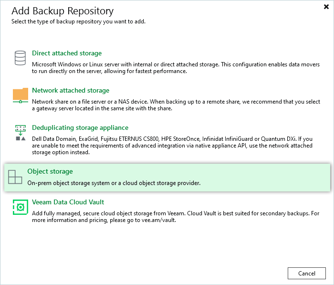Click the network share NAS description text
Viewport: 334px width, 285px height.
[x=172, y=105]
